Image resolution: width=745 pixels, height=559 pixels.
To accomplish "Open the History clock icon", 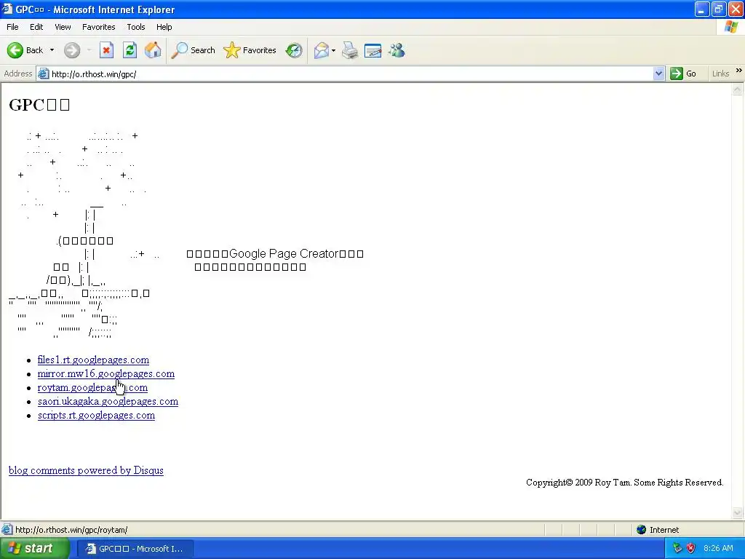I will click(294, 50).
